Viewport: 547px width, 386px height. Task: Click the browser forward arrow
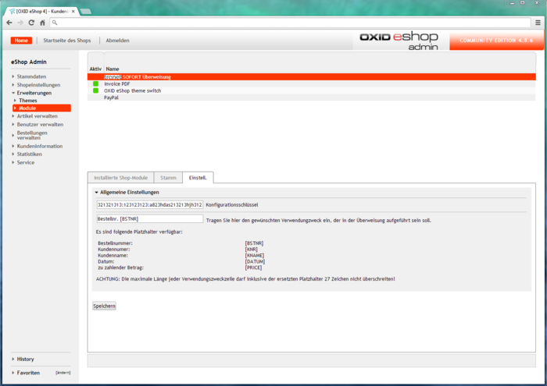[x=20, y=23]
